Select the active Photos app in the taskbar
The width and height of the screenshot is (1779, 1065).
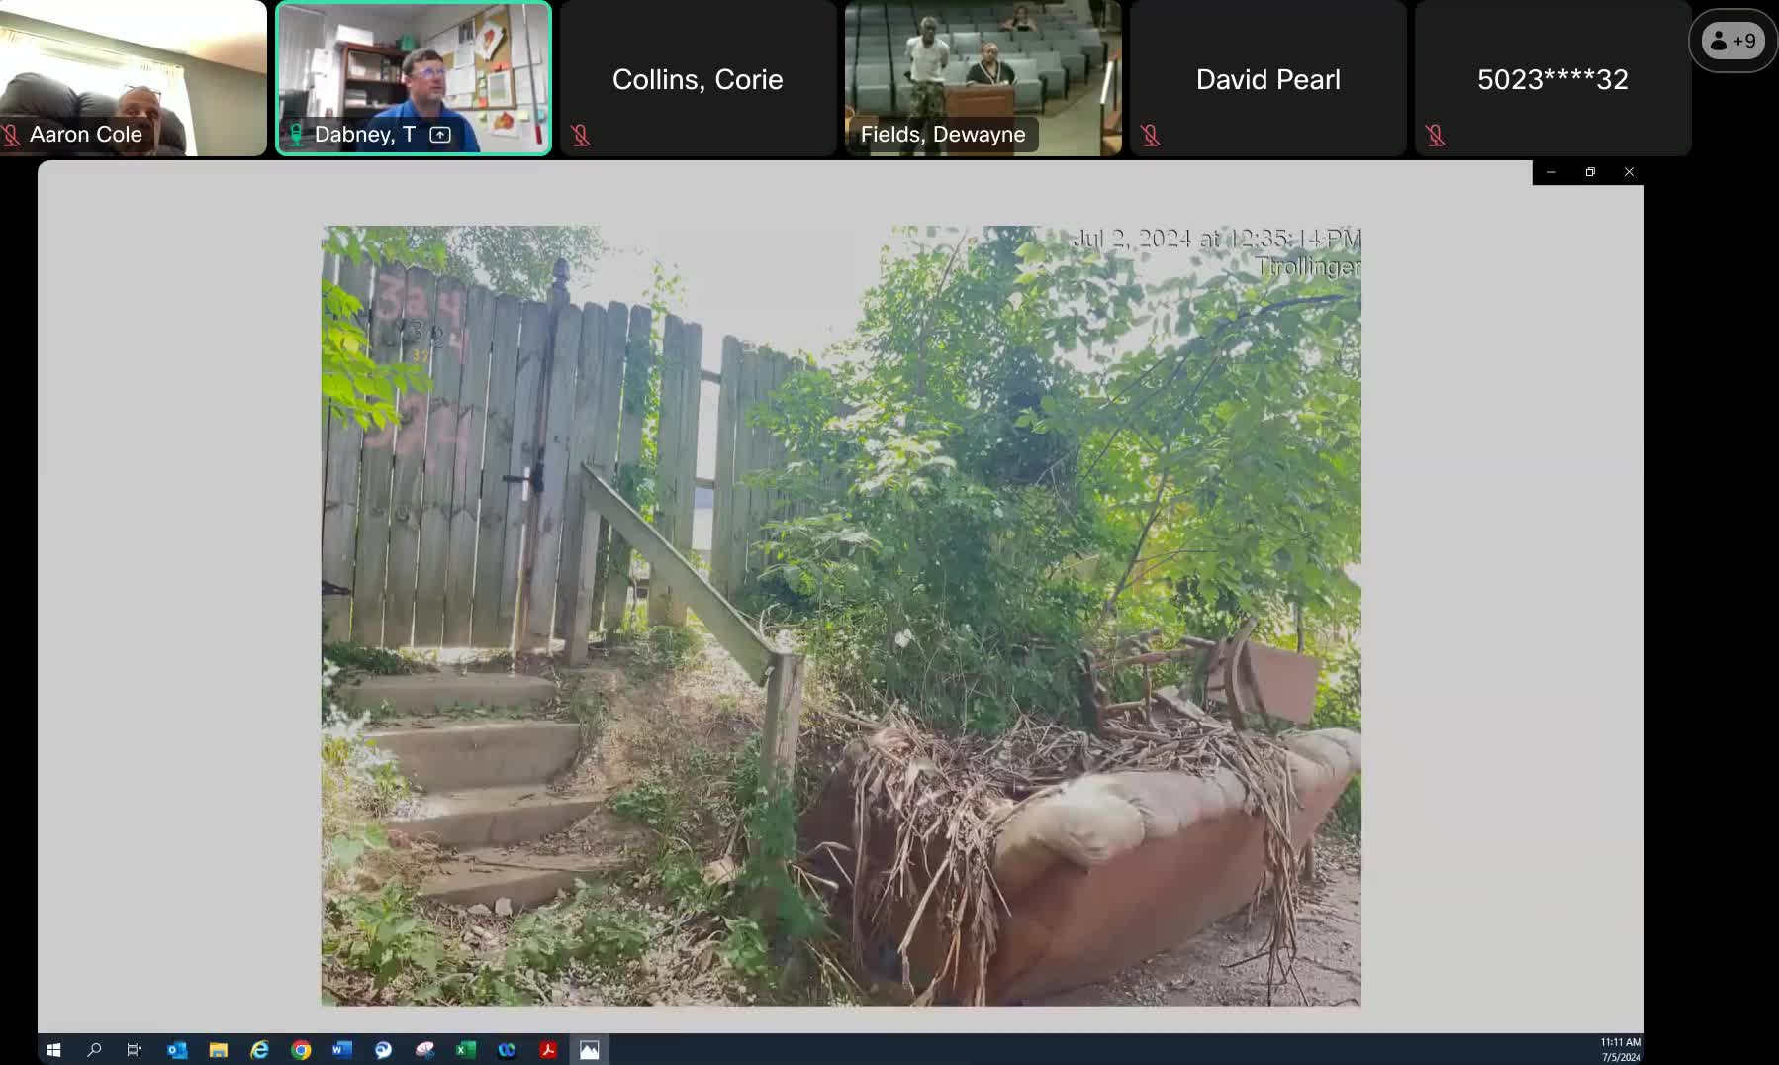point(590,1050)
